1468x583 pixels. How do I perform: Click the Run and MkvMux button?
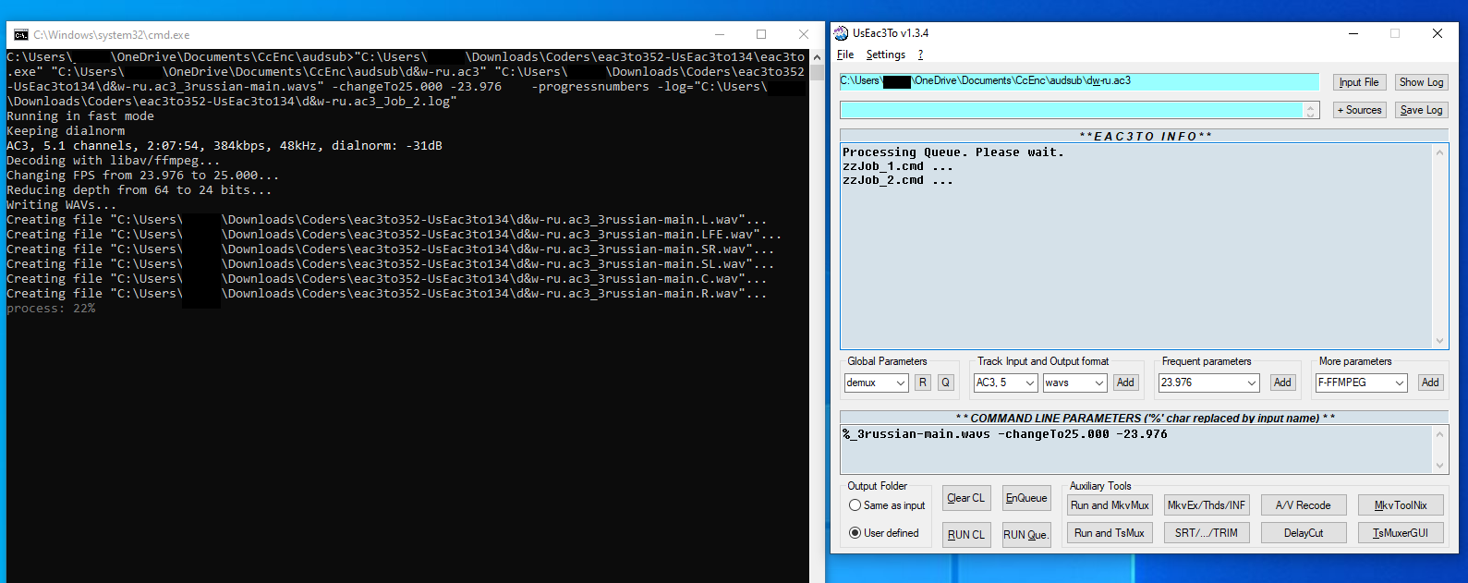[x=1110, y=505]
